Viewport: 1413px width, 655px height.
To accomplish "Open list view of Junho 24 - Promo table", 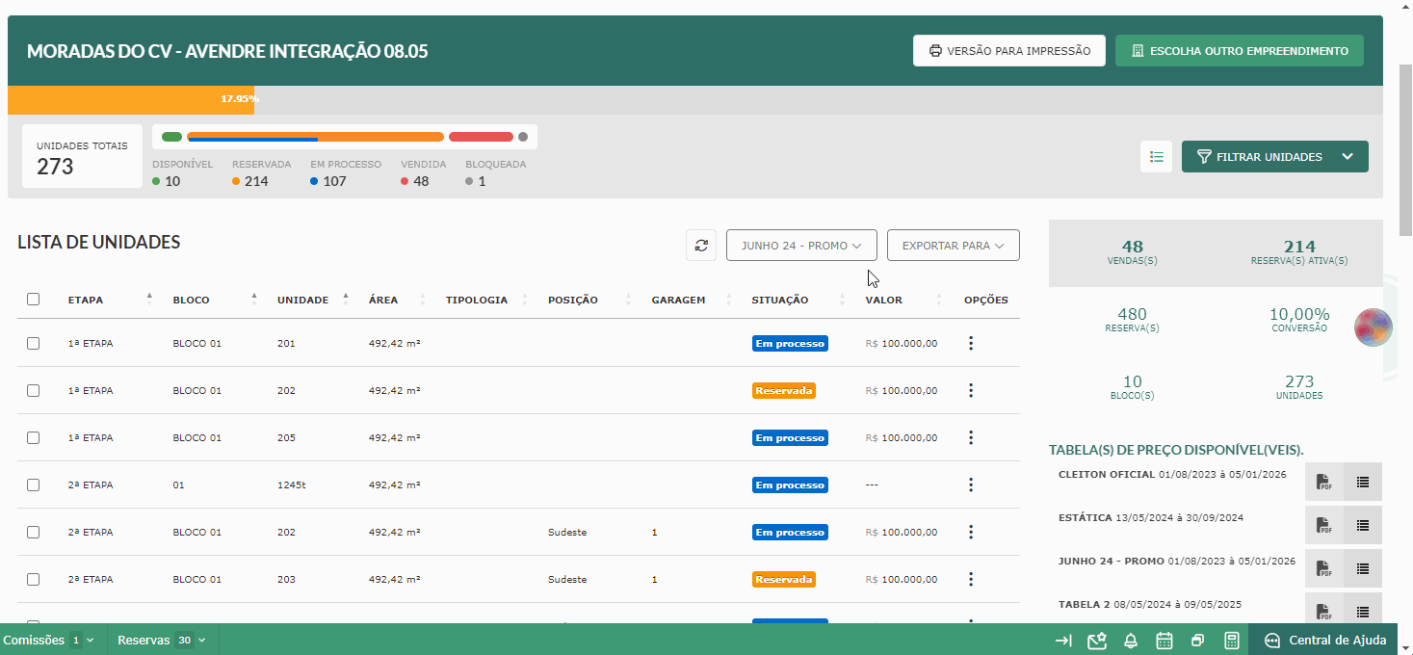I will [x=1363, y=568].
